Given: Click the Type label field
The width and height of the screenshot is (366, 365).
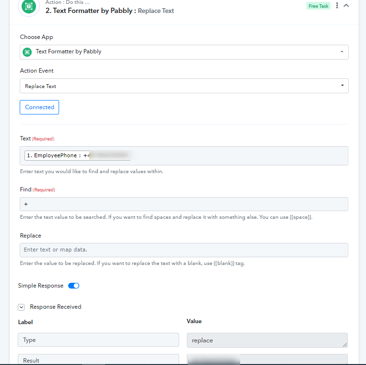Looking at the screenshot, I should 98,340.
